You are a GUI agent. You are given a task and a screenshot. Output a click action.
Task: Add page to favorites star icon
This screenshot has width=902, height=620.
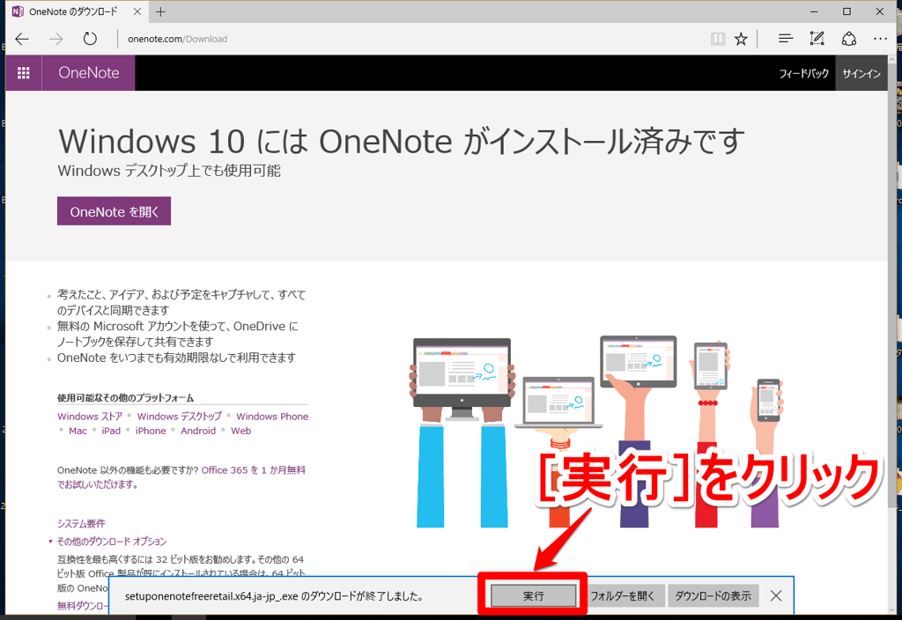pyautogui.click(x=741, y=39)
